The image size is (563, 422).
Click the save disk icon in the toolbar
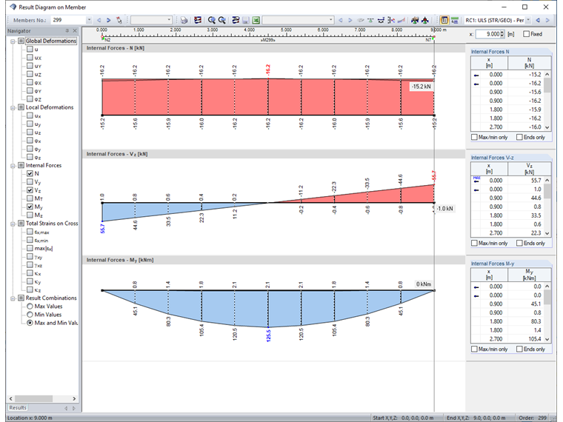[246, 21]
